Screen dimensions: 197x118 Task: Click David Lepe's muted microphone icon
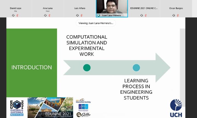pos(17,16)
